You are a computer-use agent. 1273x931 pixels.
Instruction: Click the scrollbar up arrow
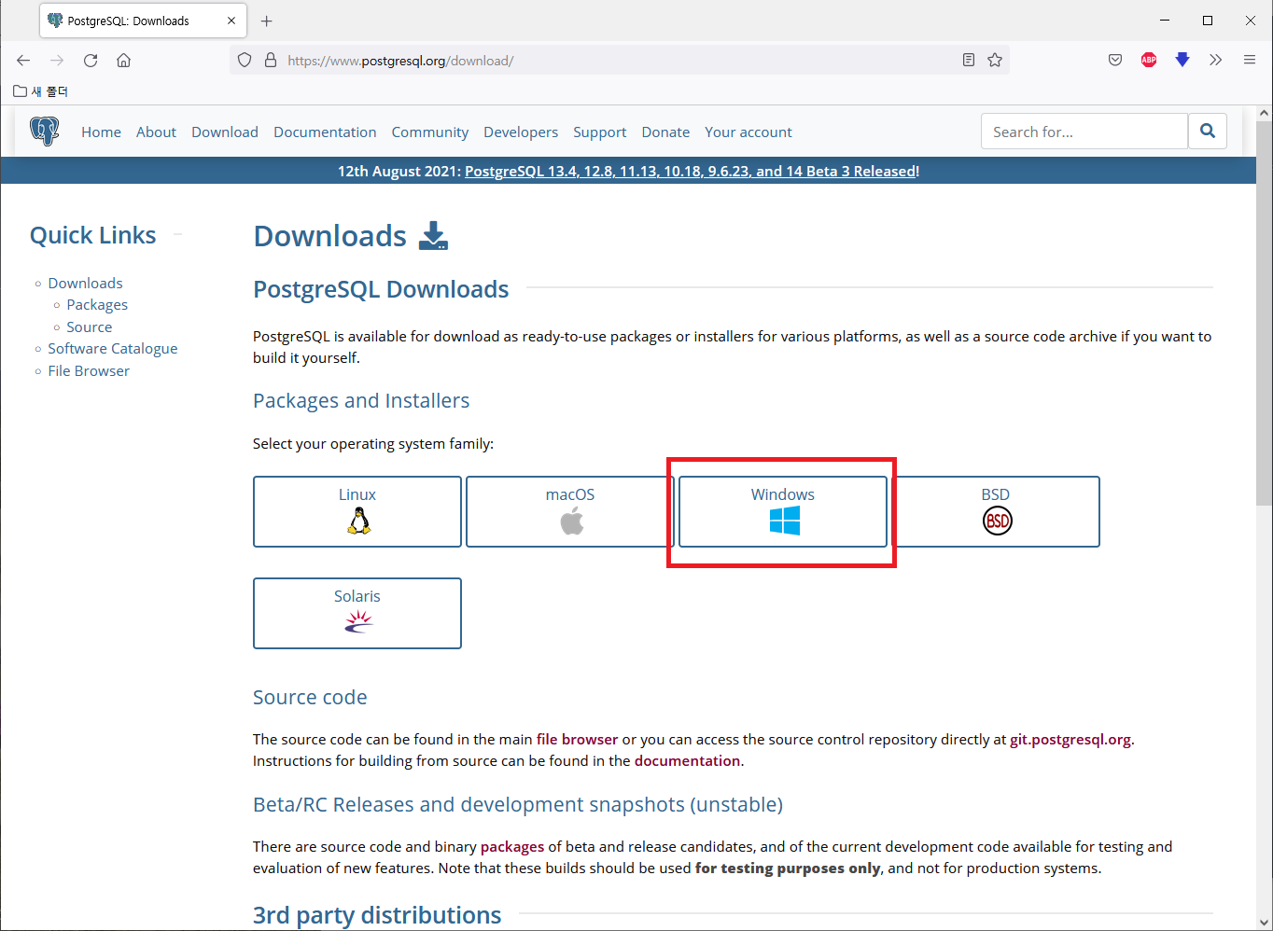[x=1264, y=113]
